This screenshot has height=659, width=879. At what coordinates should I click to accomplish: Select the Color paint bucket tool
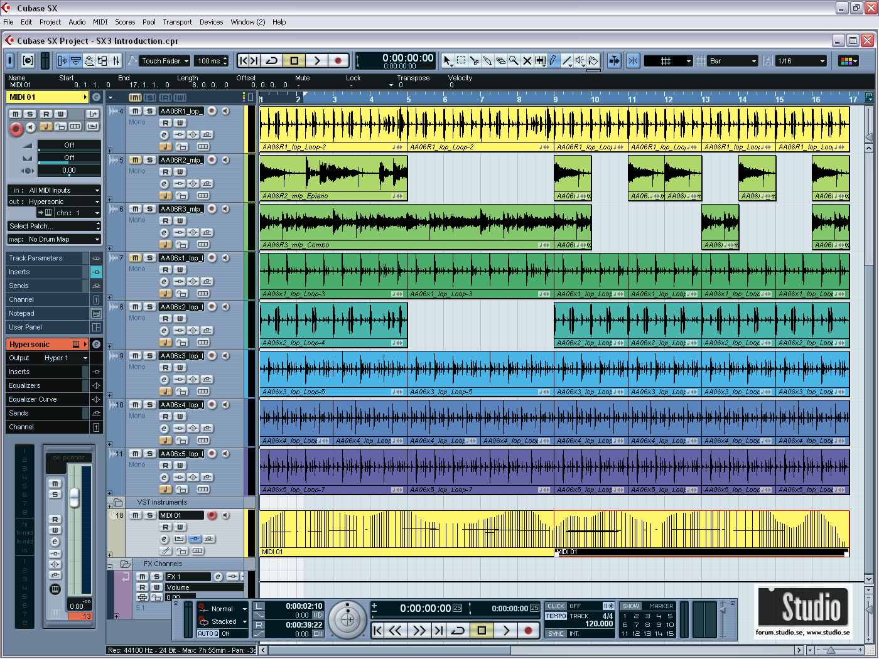click(x=593, y=61)
